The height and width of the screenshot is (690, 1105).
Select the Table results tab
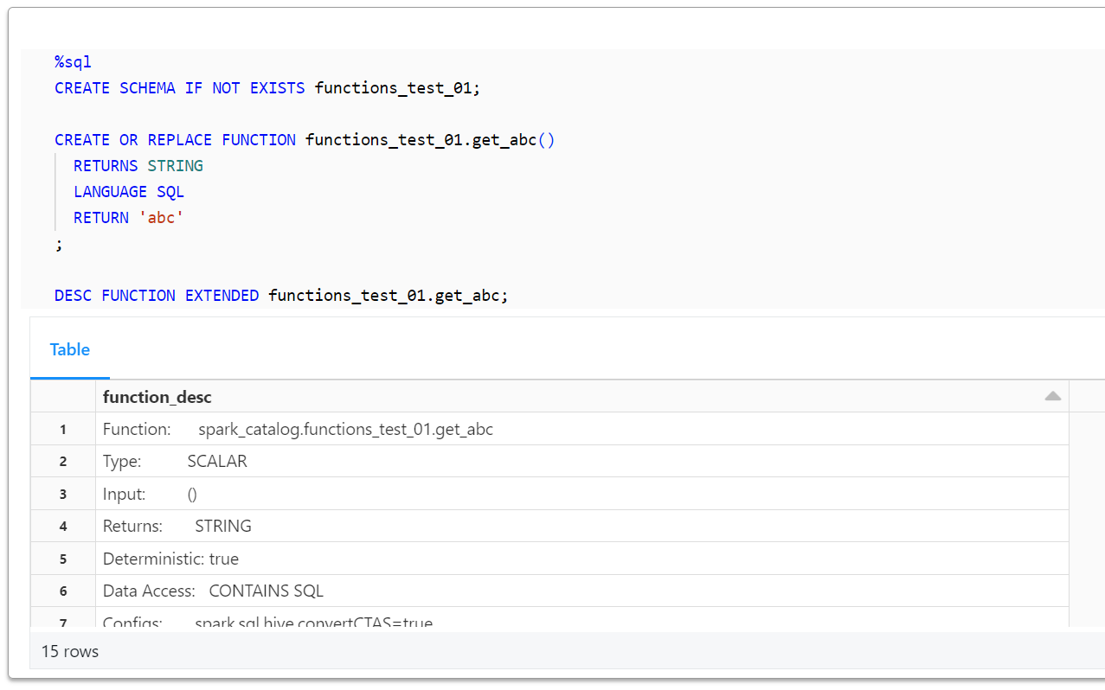[70, 349]
